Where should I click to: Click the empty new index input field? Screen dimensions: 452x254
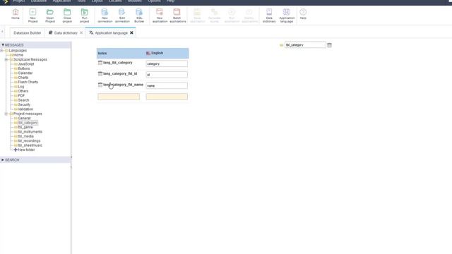(119, 97)
